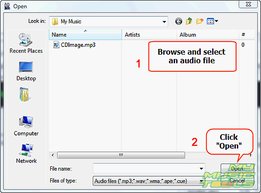The height and width of the screenshot is (193, 261).
Task: Open the user folder icon in the places bar
Action: tap(25, 95)
